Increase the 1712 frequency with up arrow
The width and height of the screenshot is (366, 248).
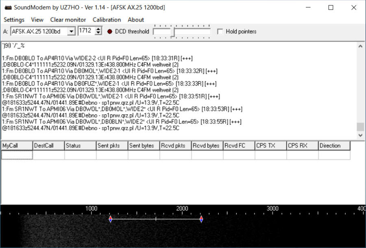(98, 29)
